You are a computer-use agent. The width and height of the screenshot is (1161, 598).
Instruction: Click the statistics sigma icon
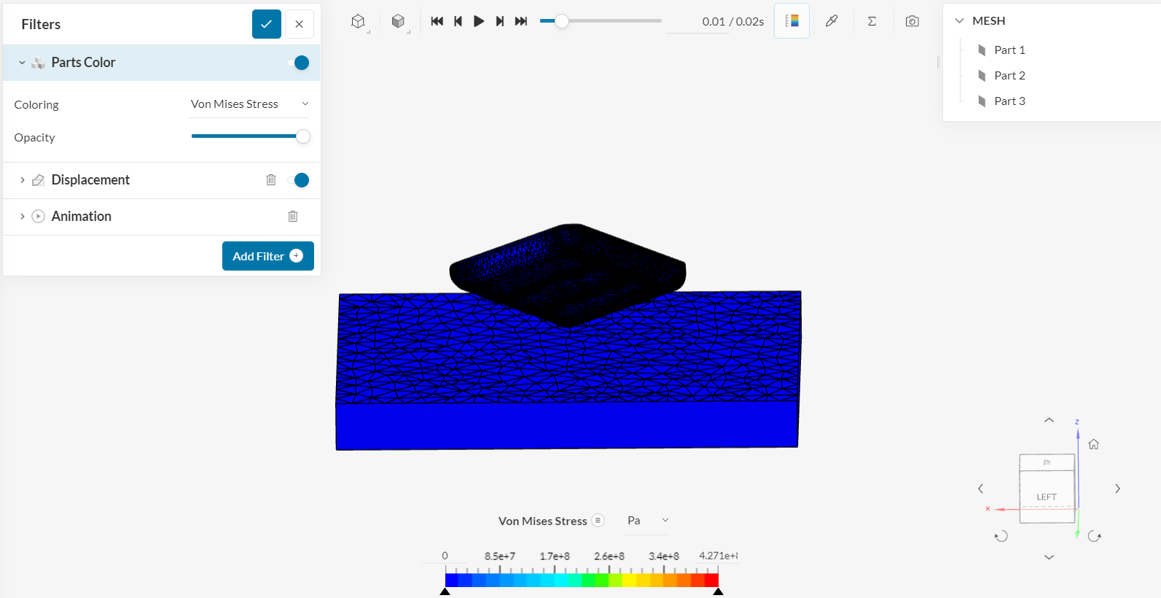point(872,21)
